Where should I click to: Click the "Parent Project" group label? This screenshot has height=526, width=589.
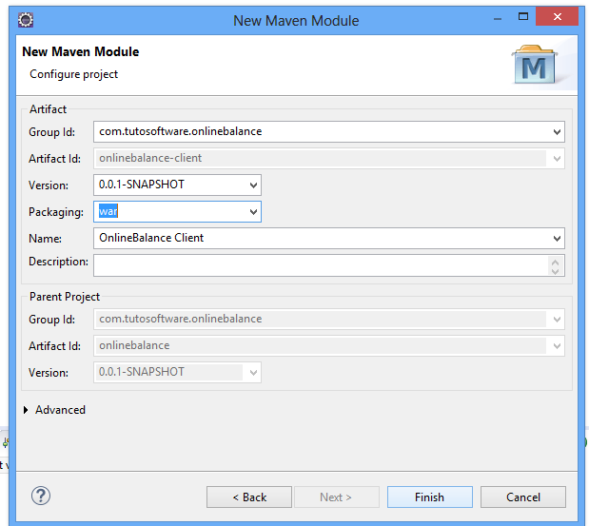(x=65, y=297)
